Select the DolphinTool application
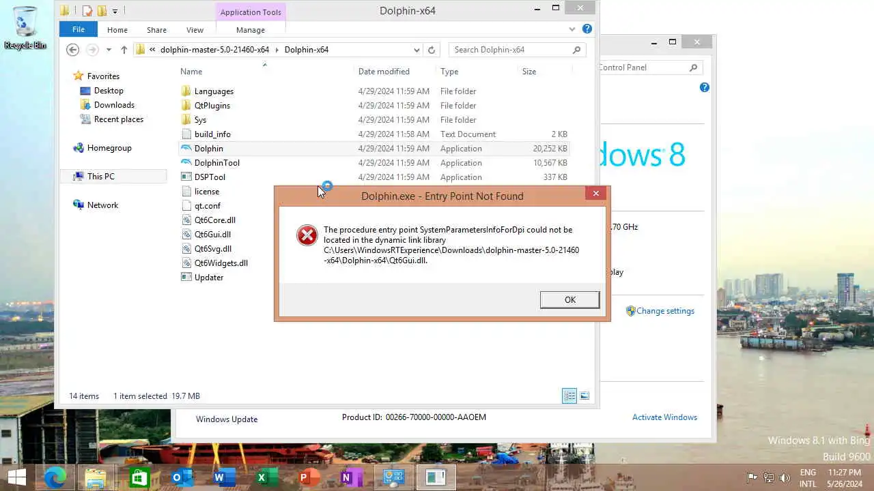 (x=216, y=163)
